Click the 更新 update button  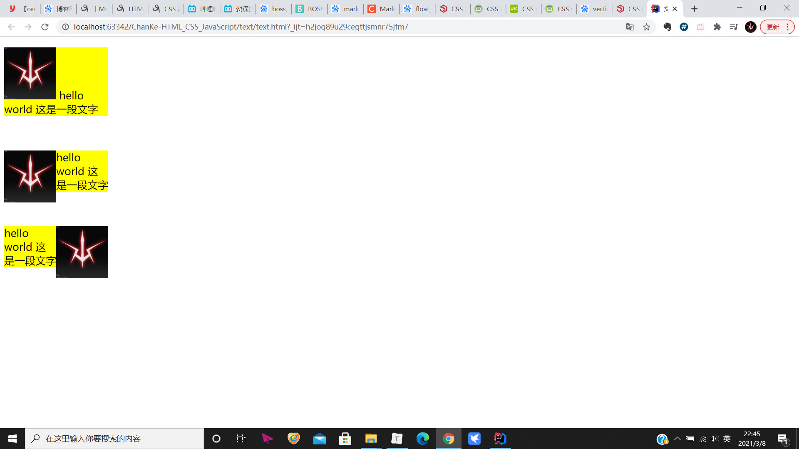(x=773, y=27)
